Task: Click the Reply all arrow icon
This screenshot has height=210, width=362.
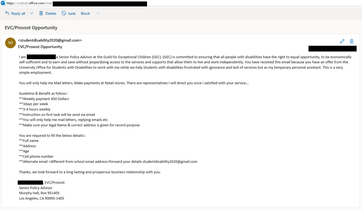Action: point(7,13)
